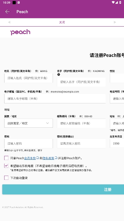Click the black square notification icon
Image resolution: width=124 pixels, height=221 pixels.
pyautogui.click(x=14, y=3)
